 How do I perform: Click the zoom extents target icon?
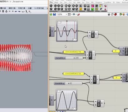(x=69, y=14)
